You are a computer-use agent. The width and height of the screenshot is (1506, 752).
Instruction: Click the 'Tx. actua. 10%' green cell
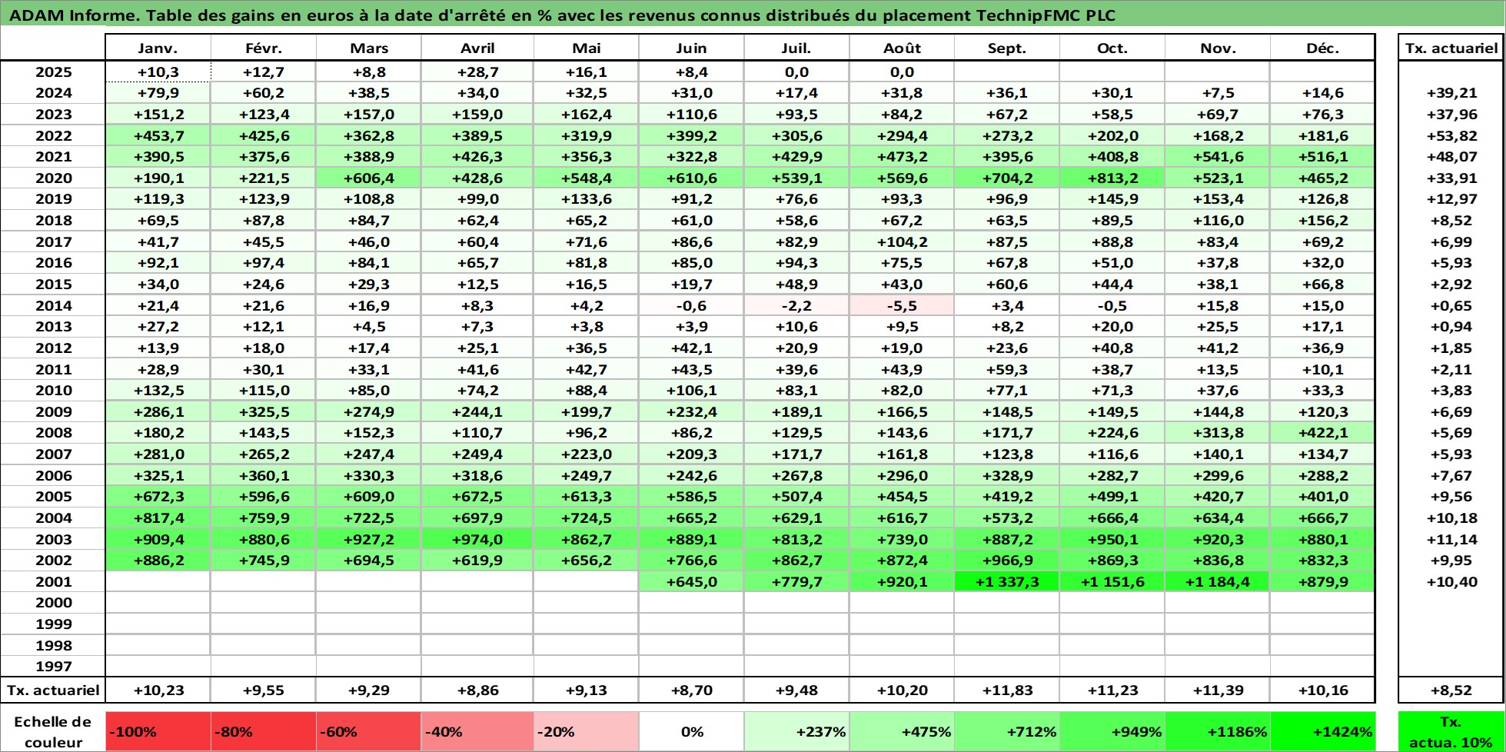[x=1450, y=731]
